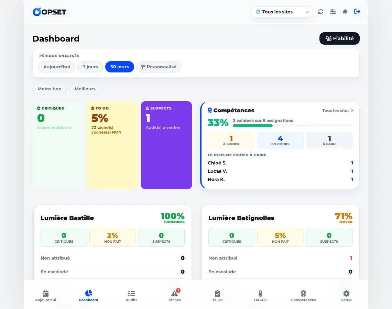Click the logout icon
Viewport: 392px width, 309px height.
357,11
